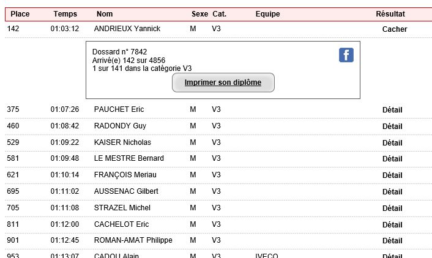Select the Temps column header
The image size is (432, 258).
65,14
